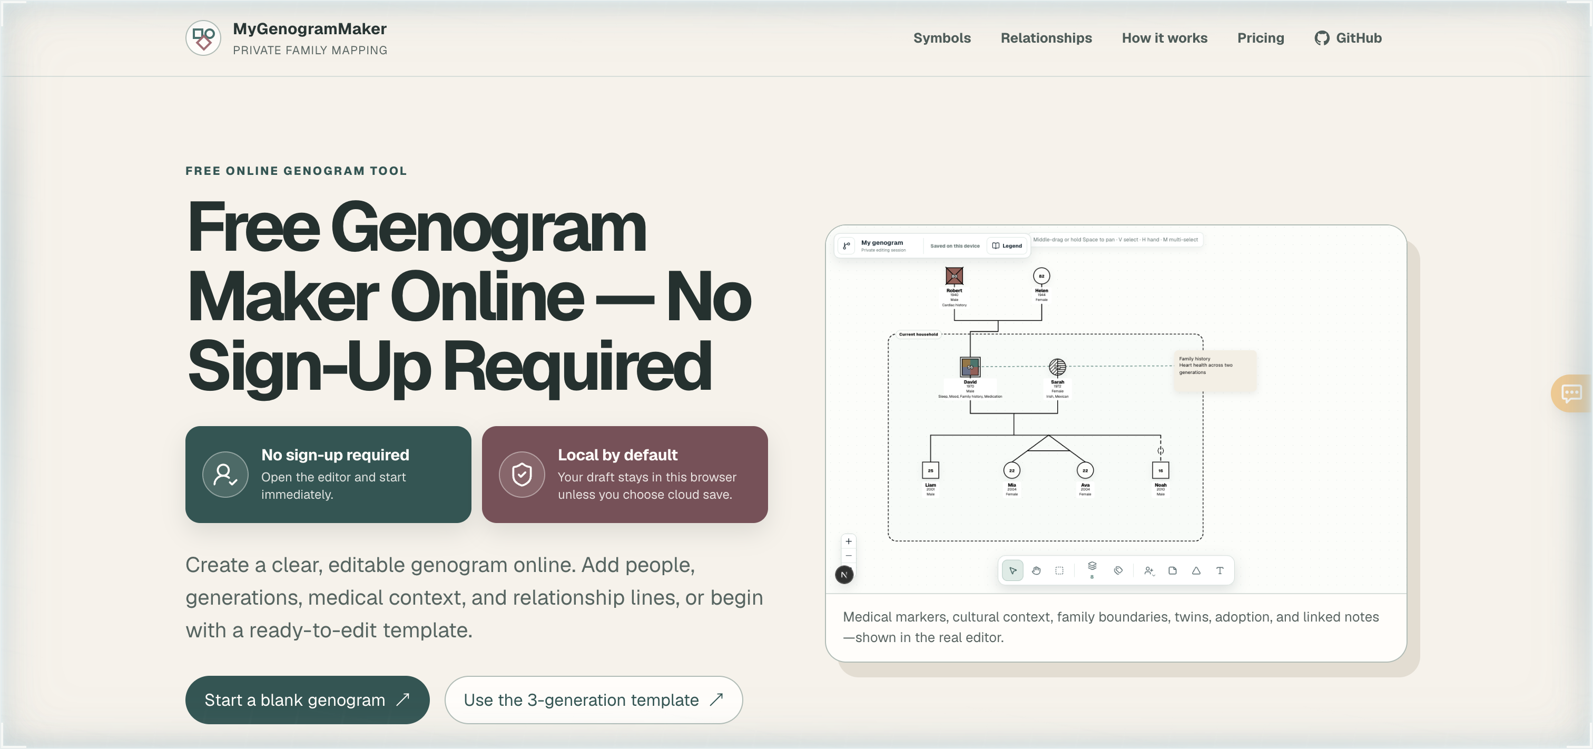Select Sarah's hatched circle node
This screenshot has width=1593, height=749.
pos(1057,367)
